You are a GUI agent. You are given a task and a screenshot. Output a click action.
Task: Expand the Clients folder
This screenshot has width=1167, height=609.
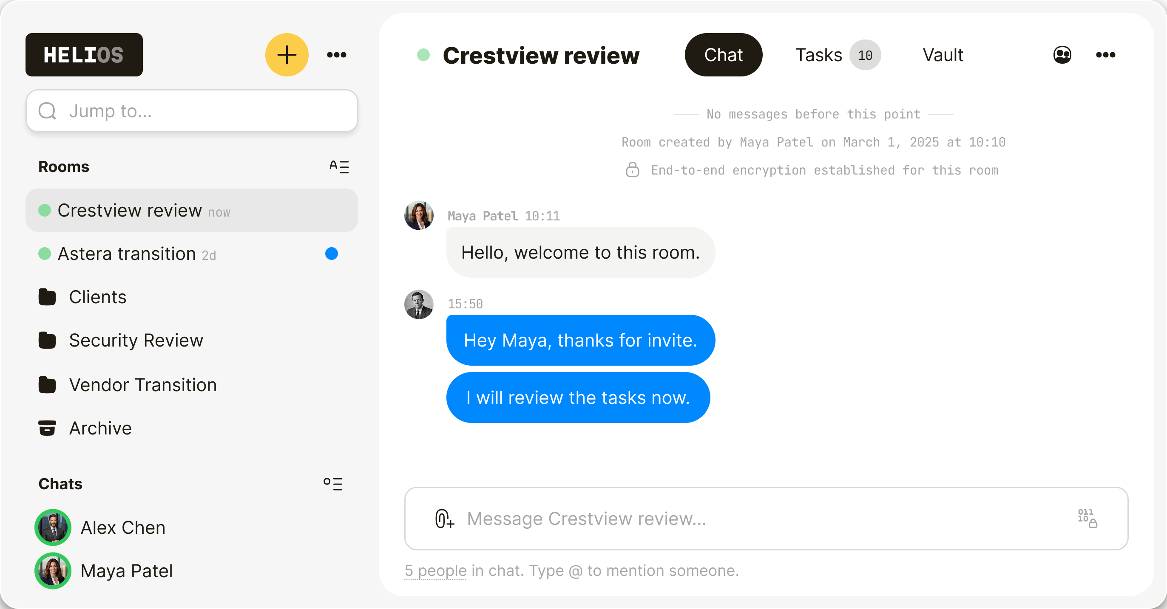[x=97, y=297]
